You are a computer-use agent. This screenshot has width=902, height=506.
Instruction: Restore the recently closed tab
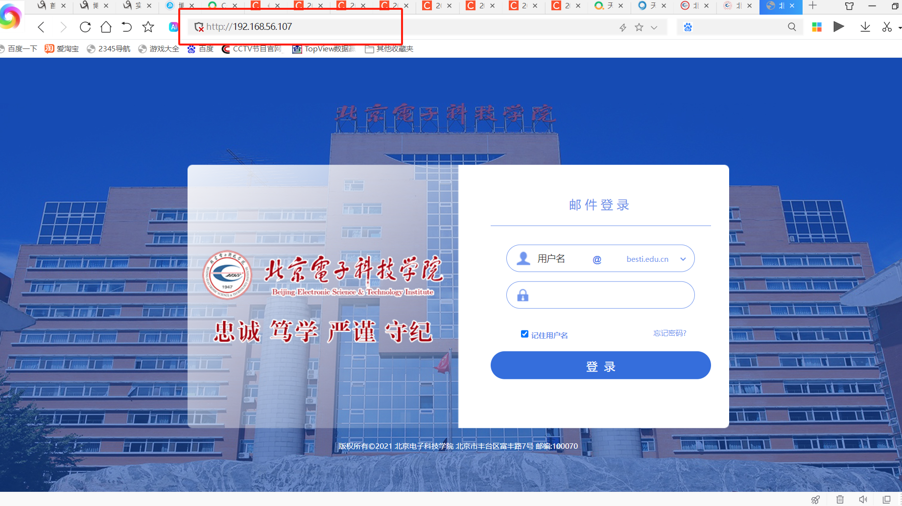127,27
